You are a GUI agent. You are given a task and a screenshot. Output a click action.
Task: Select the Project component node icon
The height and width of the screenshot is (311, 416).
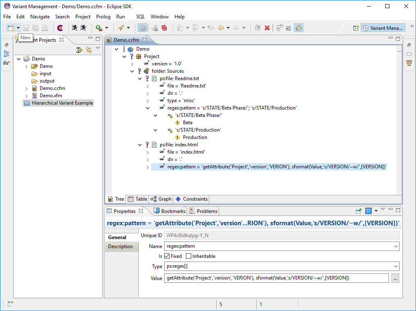pos(138,56)
